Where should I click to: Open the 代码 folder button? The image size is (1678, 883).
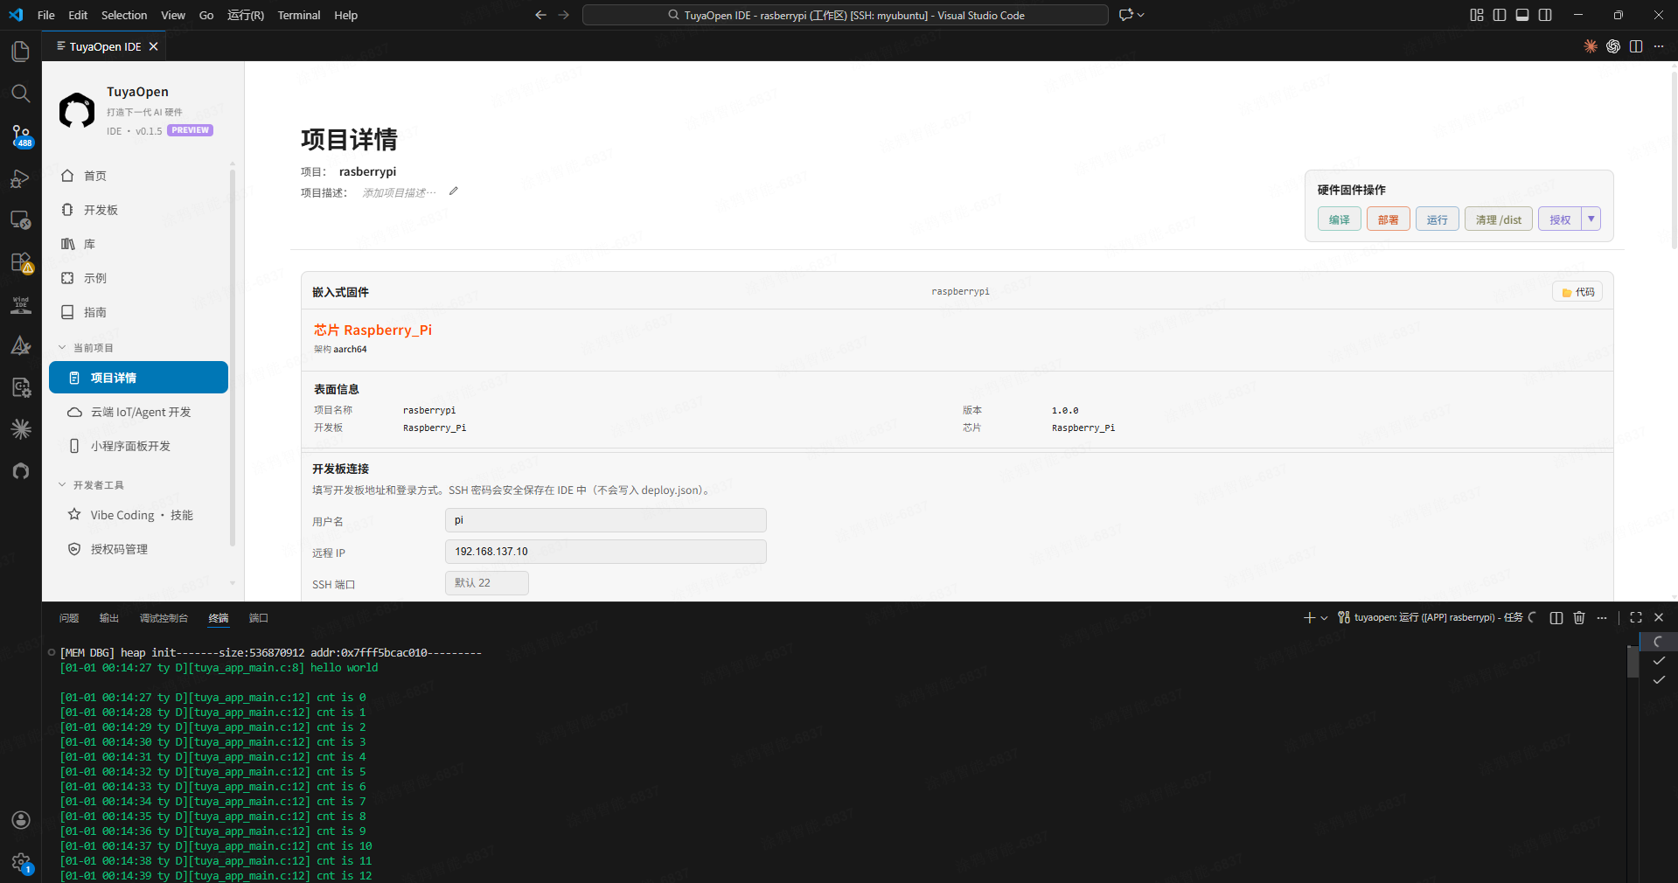[x=1577, y=292]
